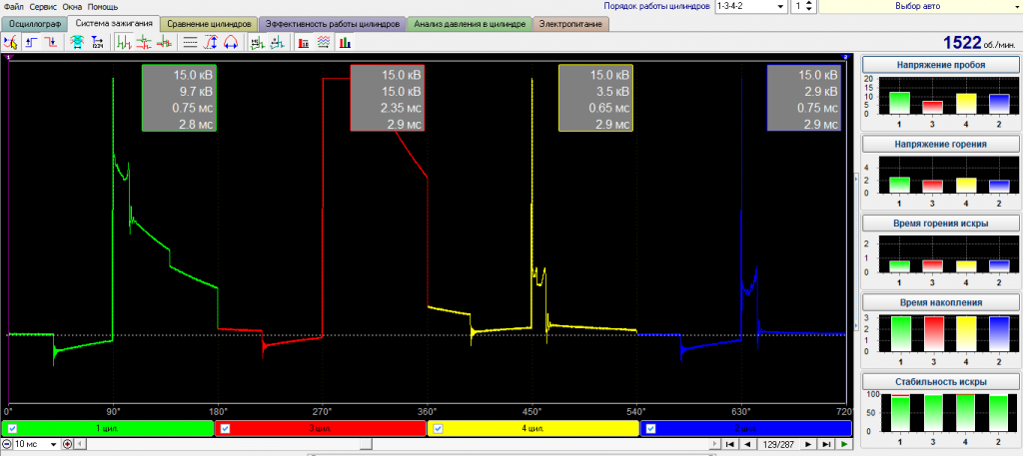Select the stacked green-red waveform view icon
Viewport: 1023px width, 456px height.
(x=144, y=43)
